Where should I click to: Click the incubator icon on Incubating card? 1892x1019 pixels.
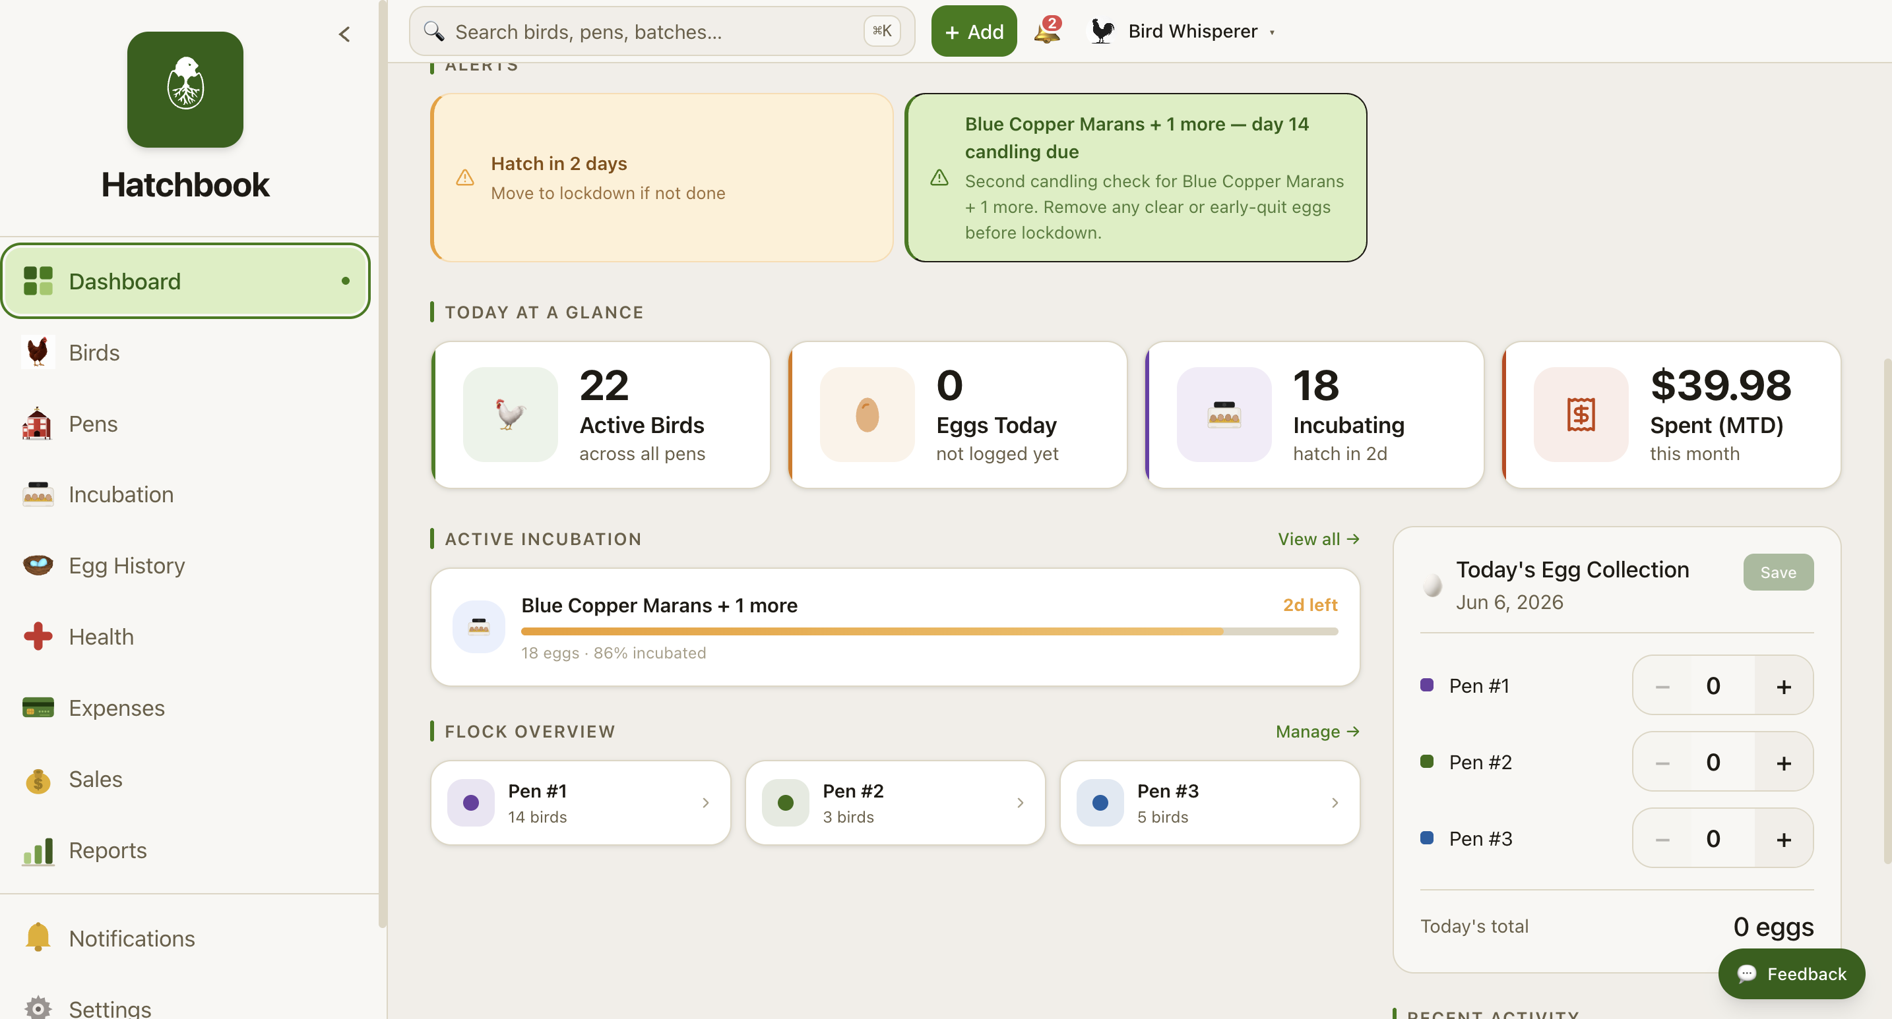click(1224, 415)
